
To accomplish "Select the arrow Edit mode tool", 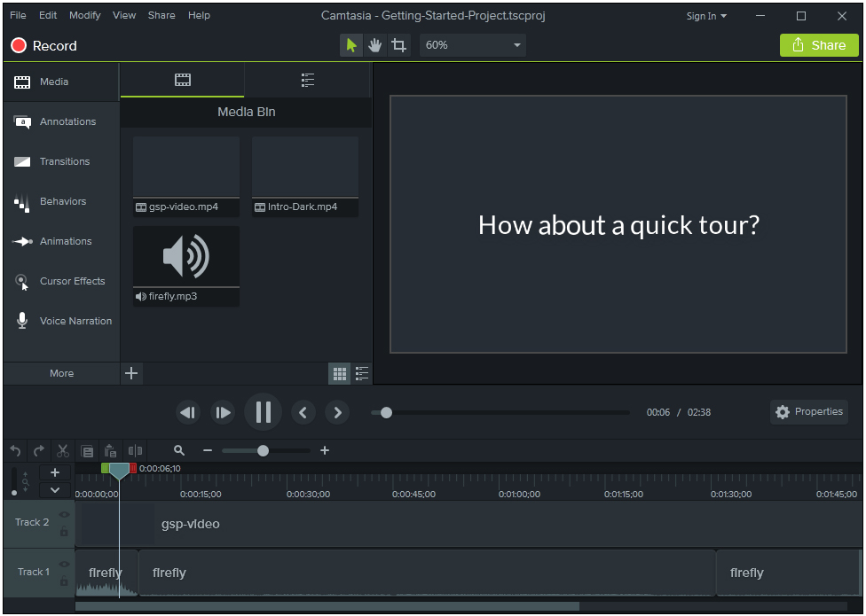I will 351,45.
